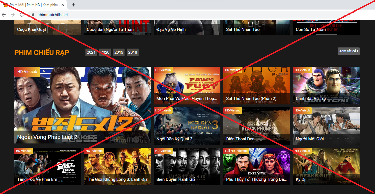Open Cuộc Săn Người Tử Thần card
Viewport: 375px width, 194px height.
118,28
